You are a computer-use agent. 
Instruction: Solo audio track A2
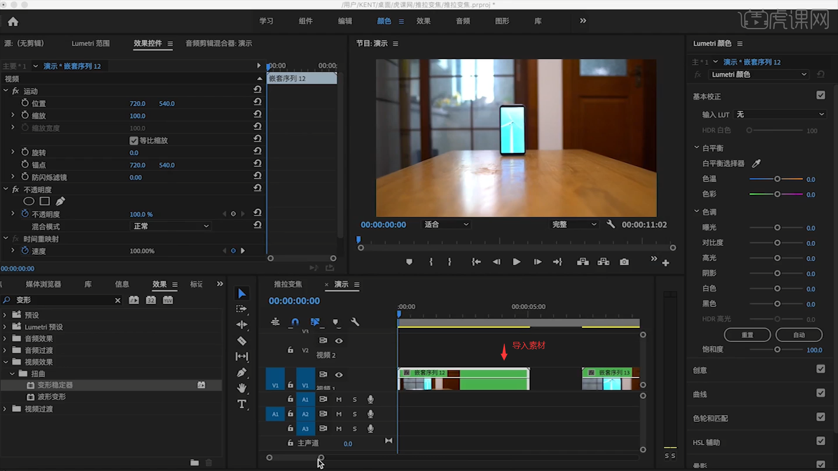[x=354, y=414]
